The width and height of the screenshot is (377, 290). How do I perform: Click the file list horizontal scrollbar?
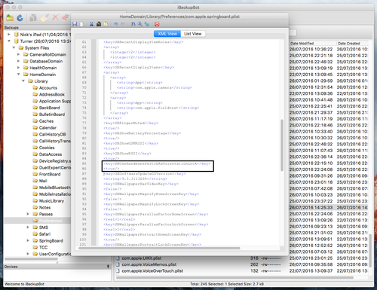click(234, 278)
